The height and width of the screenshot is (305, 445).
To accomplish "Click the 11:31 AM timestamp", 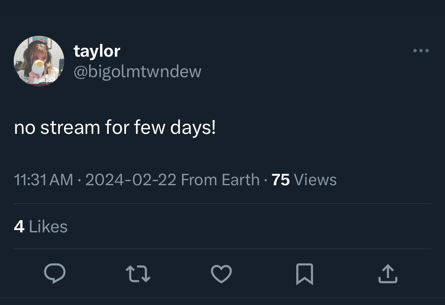I will tap(43, 180).
